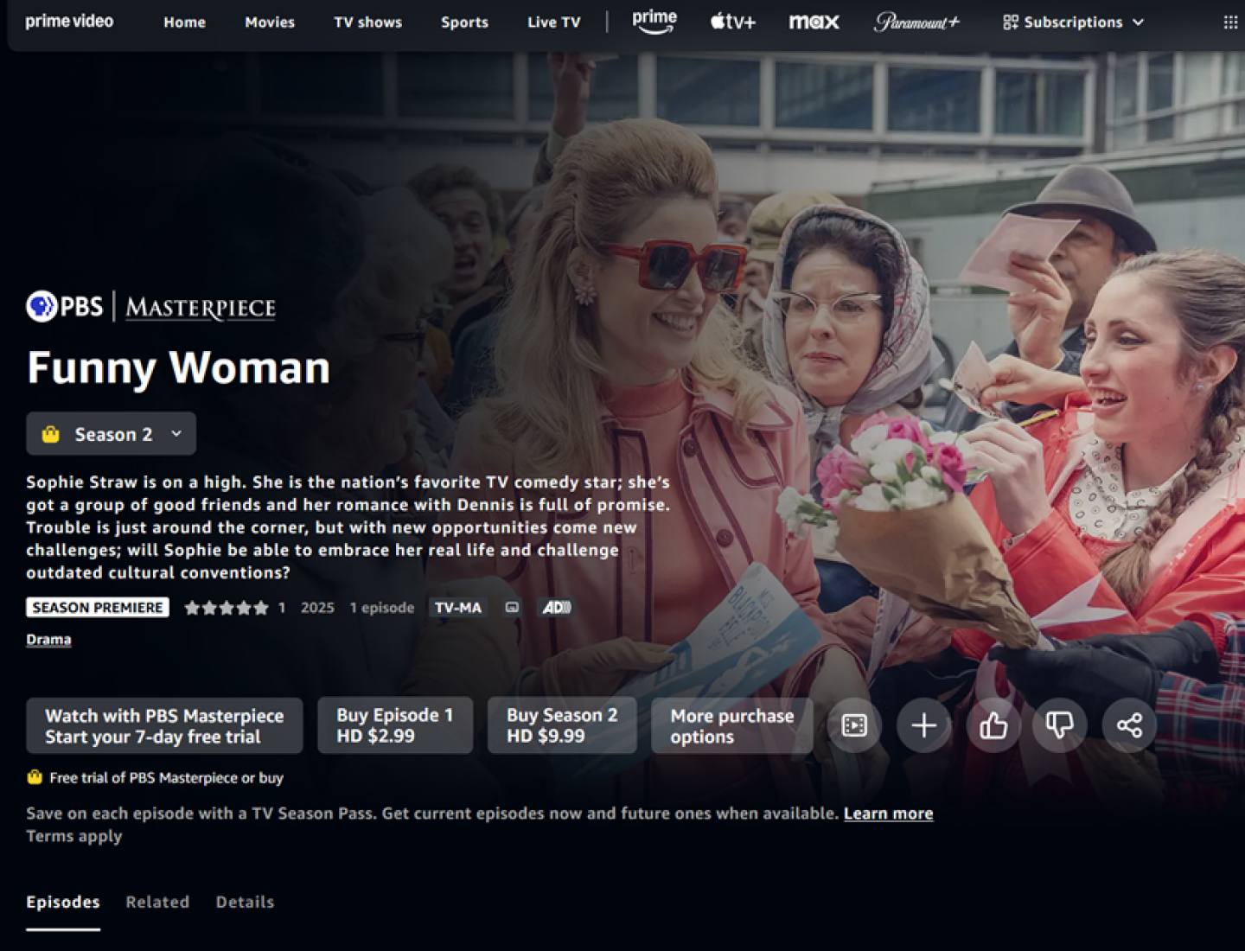Open the Apple TV+ channel logo
Image resolution: width=1245 pixels, height=951 pixels.
(732, 22)
